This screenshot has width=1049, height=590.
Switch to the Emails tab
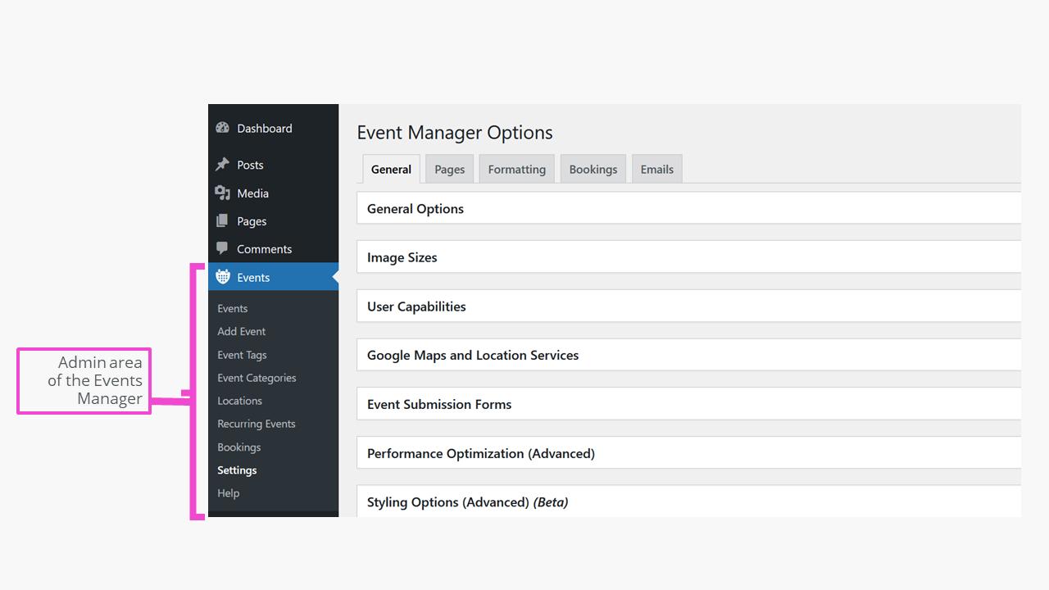pyautogui.click(x=656, y=169)
